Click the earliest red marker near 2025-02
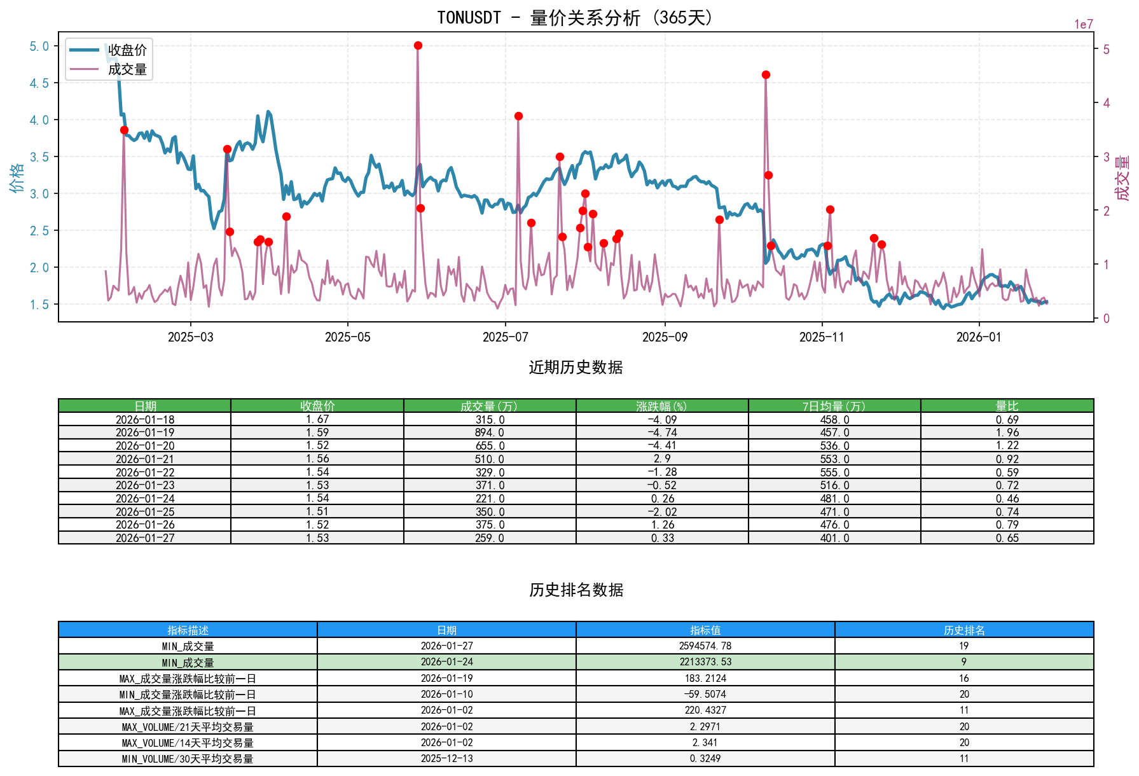1139x776 pixels. pos(125,130)
